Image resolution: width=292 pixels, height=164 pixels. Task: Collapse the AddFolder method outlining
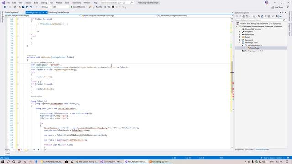point(18,57)
